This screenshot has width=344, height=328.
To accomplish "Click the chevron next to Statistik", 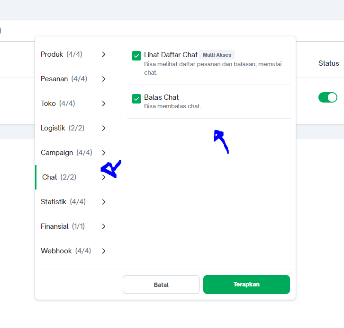I will coord(104,202).
